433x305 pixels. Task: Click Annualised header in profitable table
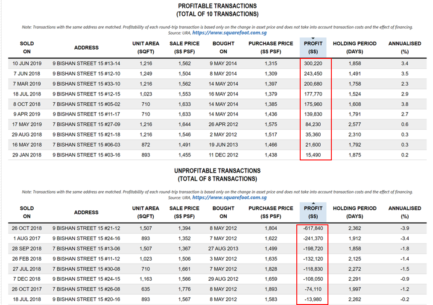pos(404,47)
